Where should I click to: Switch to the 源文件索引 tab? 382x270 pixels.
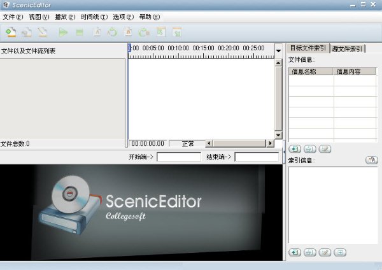tap(348, 48)
